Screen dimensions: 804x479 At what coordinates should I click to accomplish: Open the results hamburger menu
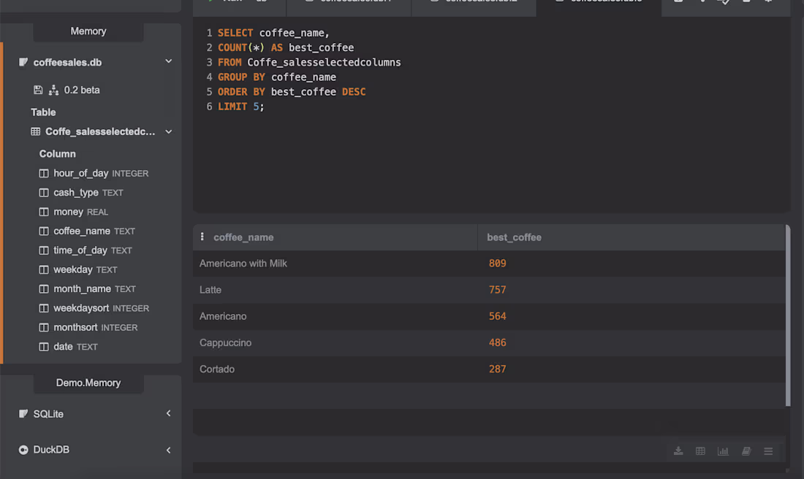(x=768, y=451)
